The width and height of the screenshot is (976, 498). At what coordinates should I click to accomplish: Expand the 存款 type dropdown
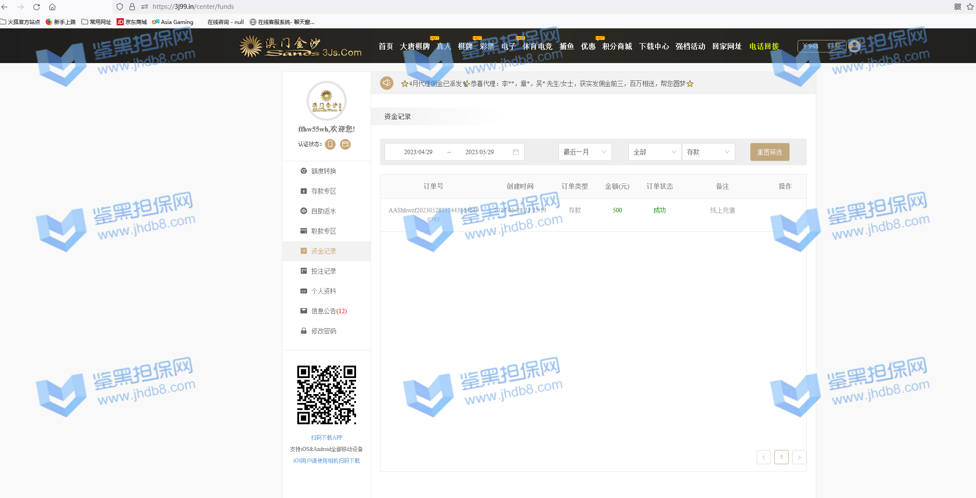(708, 152)
